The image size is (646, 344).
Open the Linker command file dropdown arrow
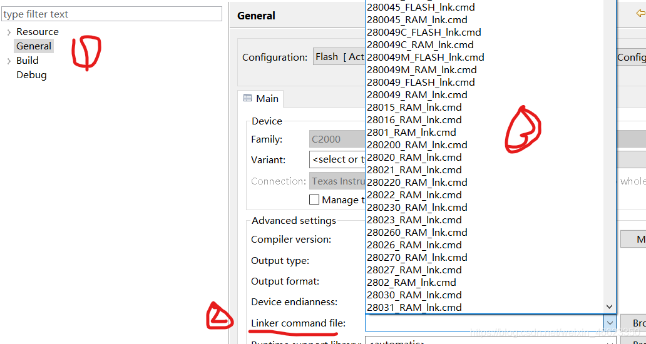tap(610, 323)
